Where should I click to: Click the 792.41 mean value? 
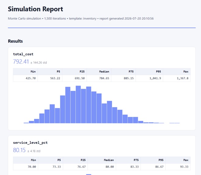pyautogui.click(x=21, y=61)
